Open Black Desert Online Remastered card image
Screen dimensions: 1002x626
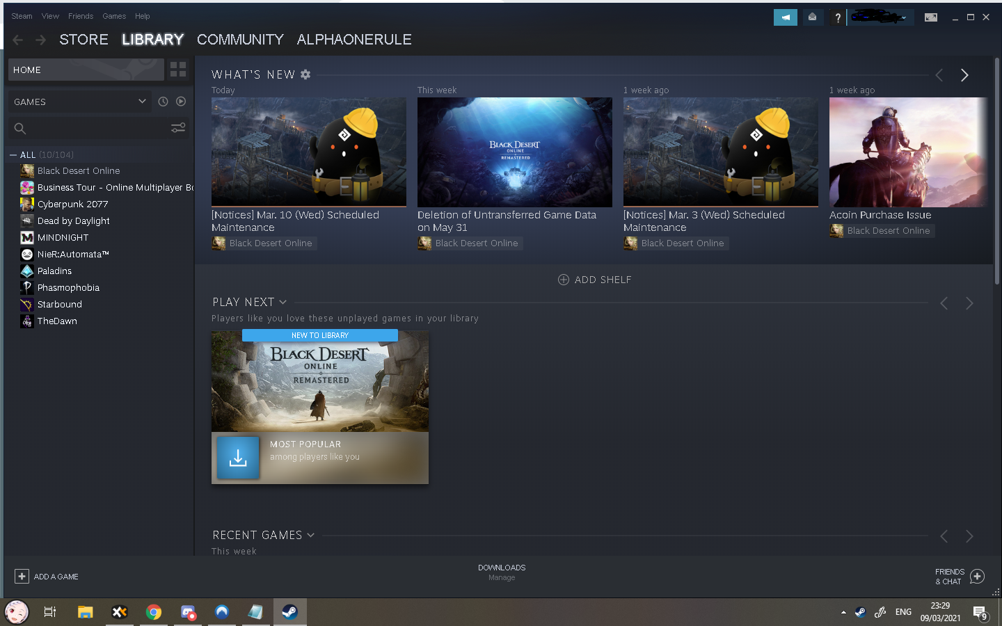320,381
